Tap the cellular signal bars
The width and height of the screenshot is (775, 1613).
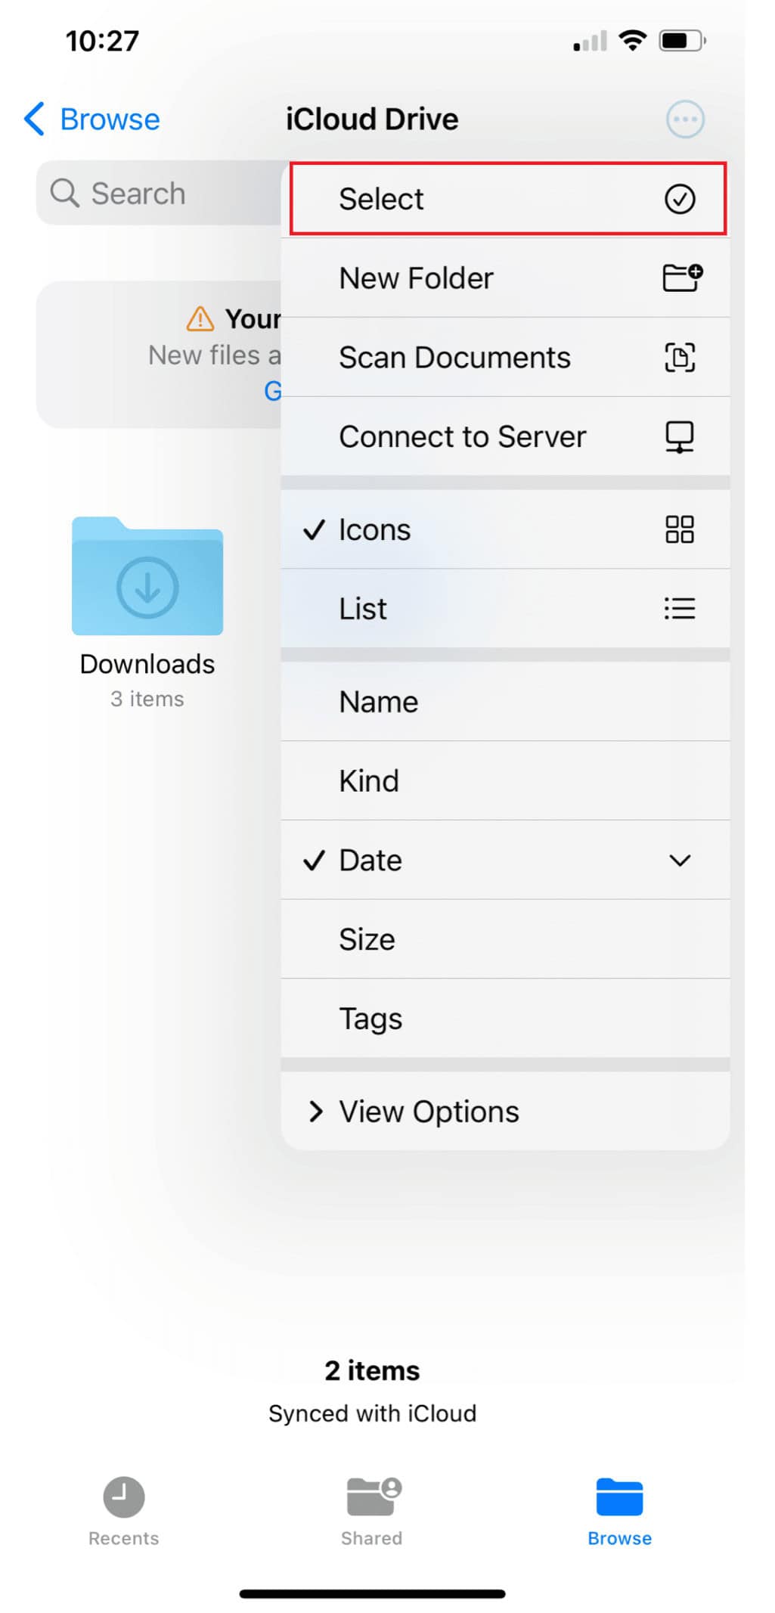coord(590,41)
